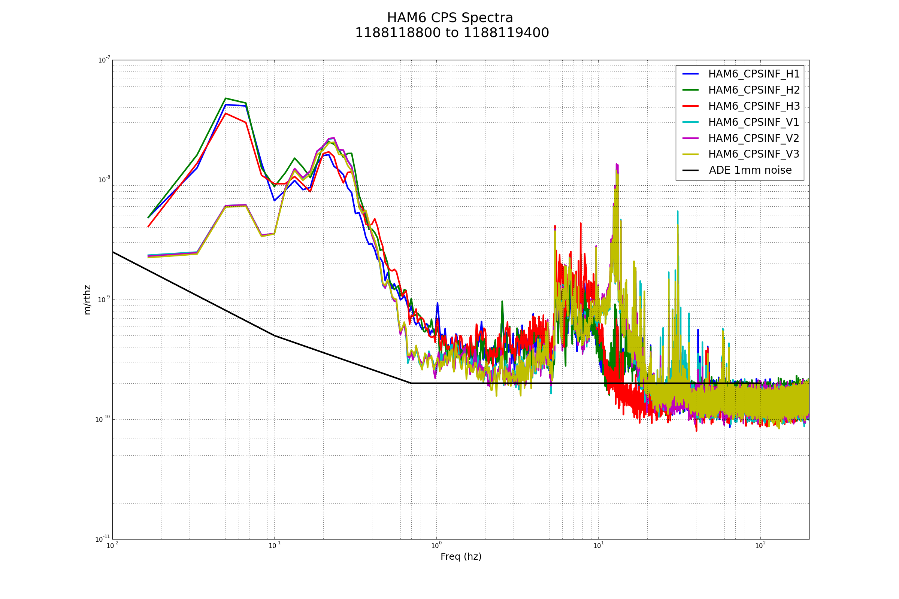Click the HAM6_CPSINF_V2 legend label
899x599 pixels.
(753, 138)
